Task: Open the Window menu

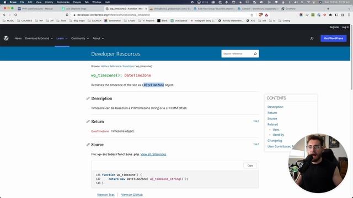Action: click(x=97, y=2)
